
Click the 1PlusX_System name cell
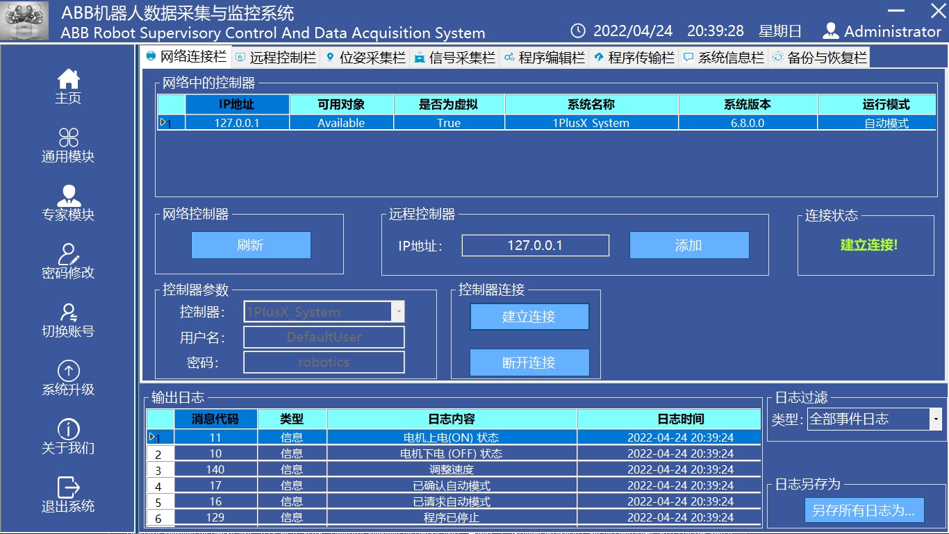pyautogui.click(x=591, y=123)
